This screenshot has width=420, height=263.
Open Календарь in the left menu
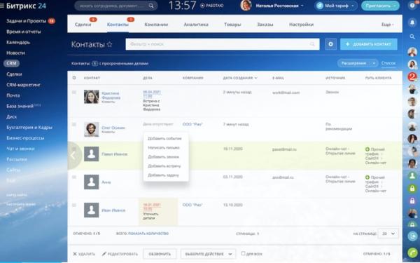[18, 42]
